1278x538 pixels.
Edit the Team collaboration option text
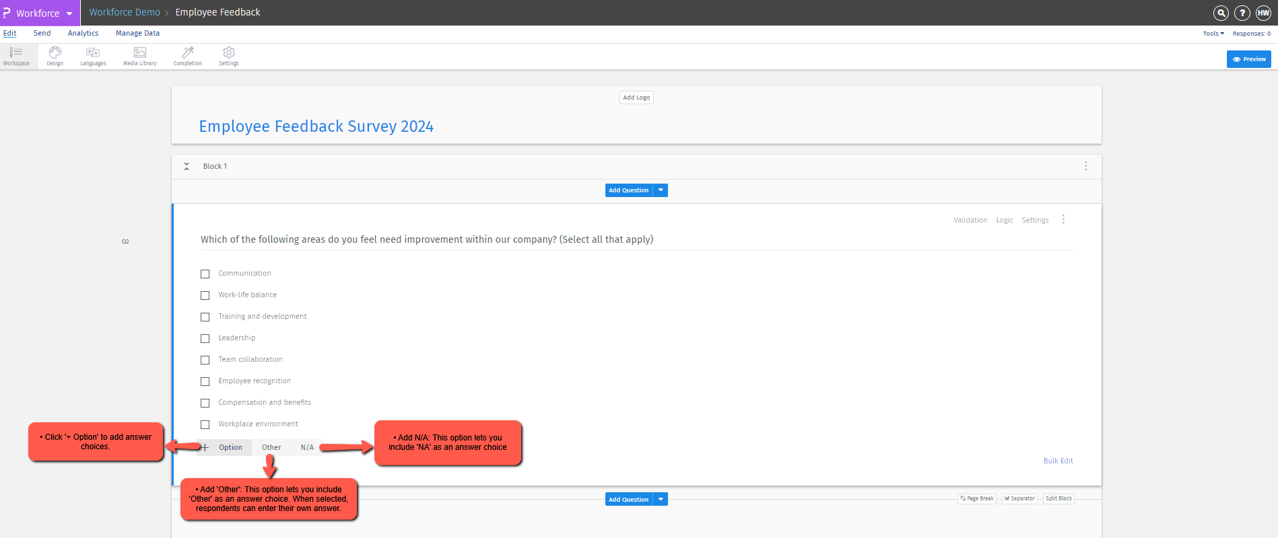250,360
